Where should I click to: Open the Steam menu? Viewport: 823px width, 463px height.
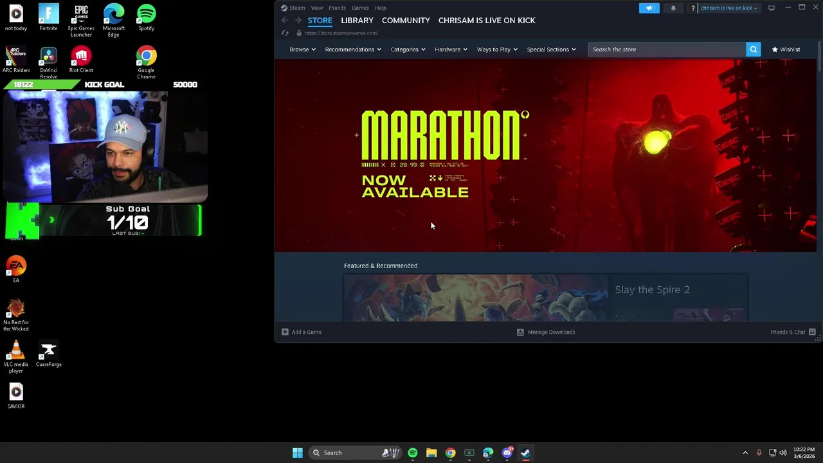pyautogui.click(x=293, y=8)
